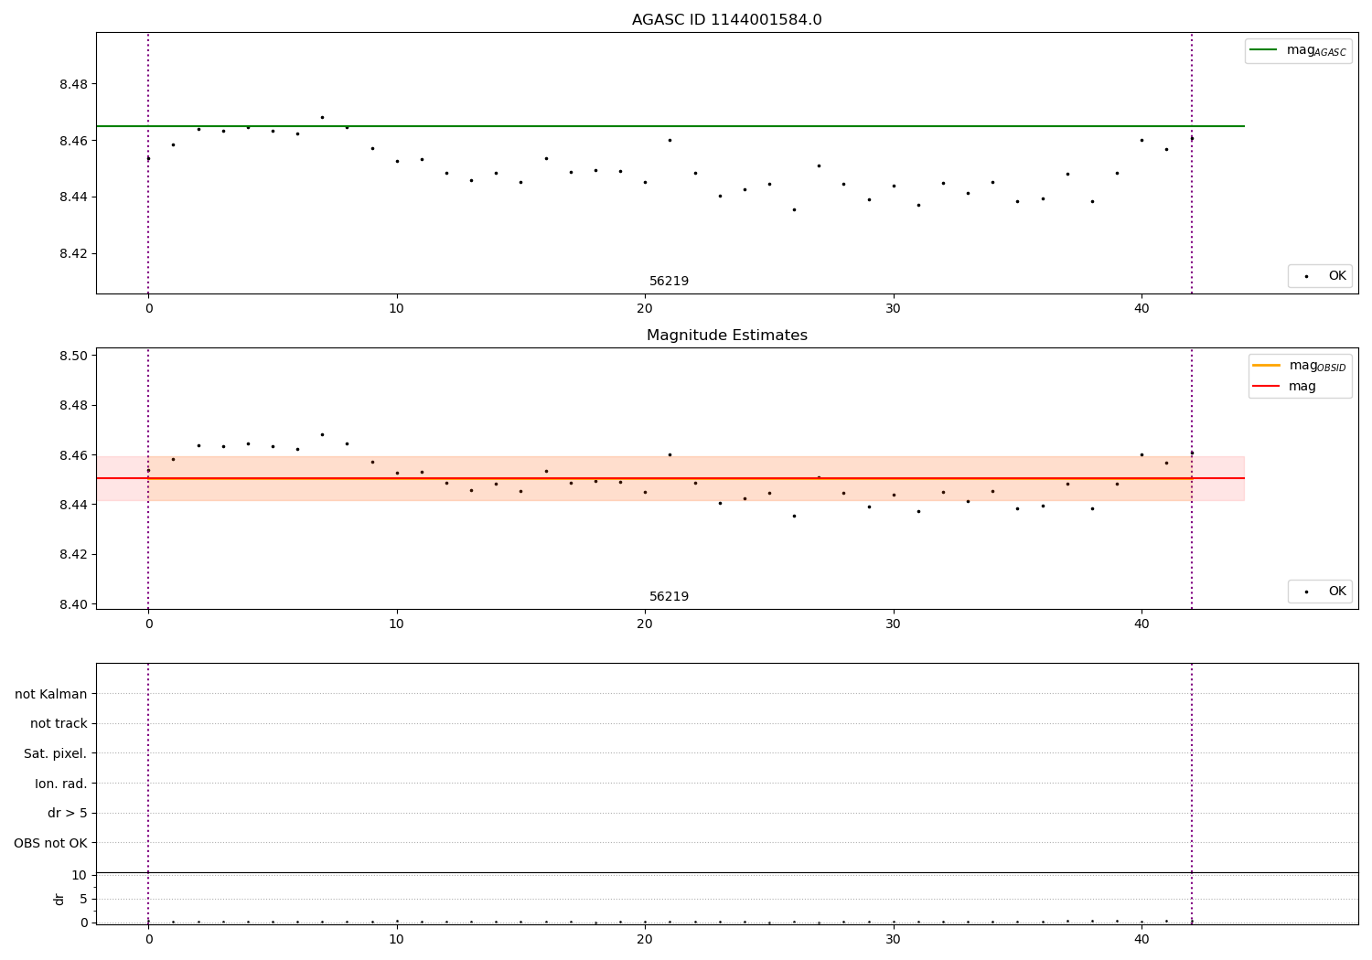The width and height of the screenshot is (1372, 960).
Task: Click the not track row label
Action: click(59, 723)
